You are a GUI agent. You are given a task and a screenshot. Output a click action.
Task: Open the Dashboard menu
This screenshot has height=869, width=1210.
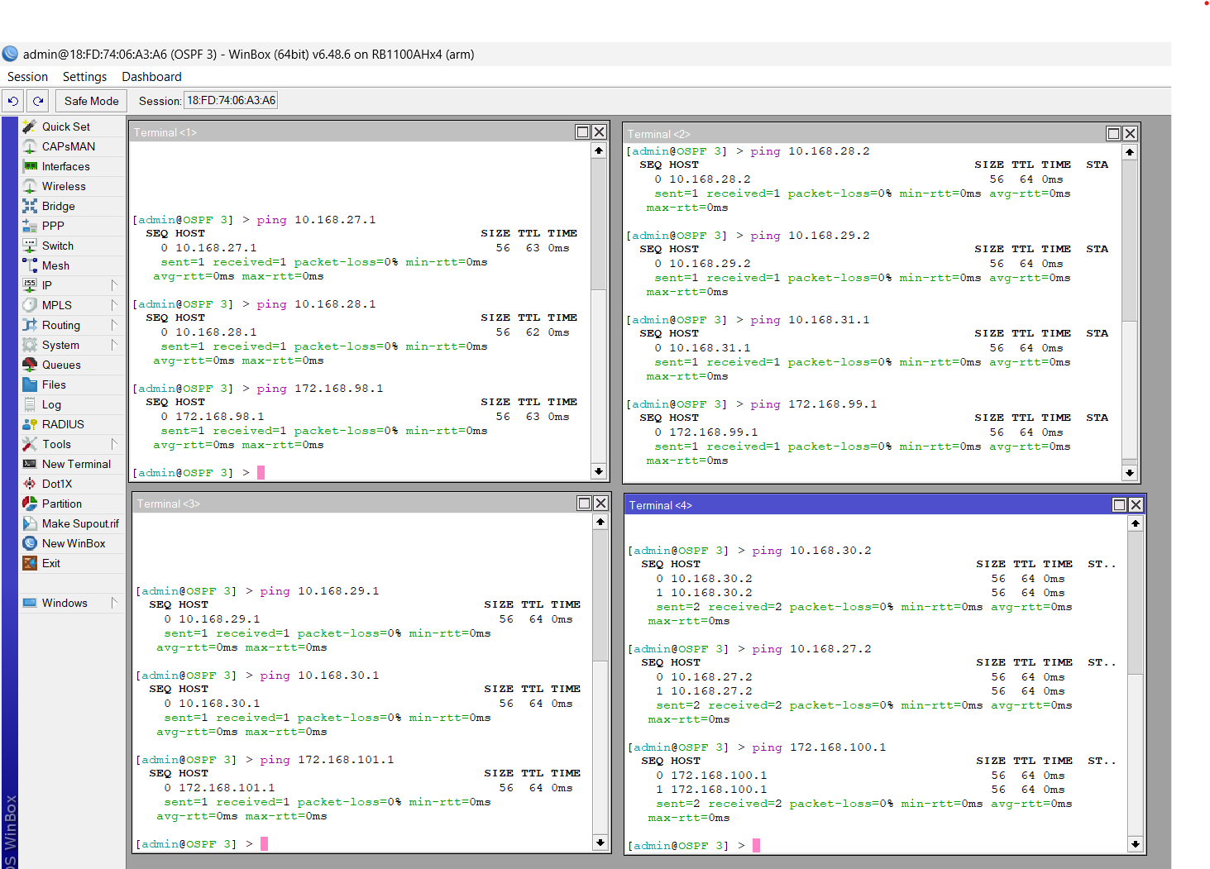click(151, 77)
